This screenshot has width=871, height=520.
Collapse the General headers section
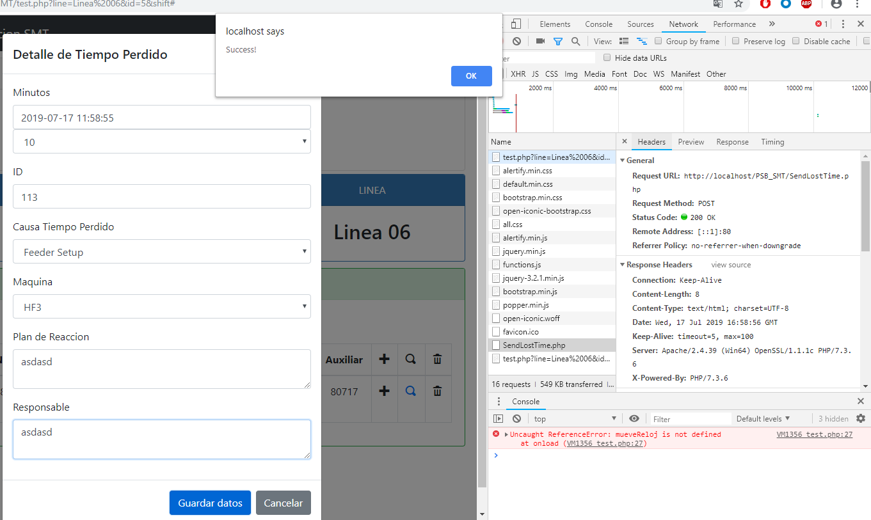(623, 161)
